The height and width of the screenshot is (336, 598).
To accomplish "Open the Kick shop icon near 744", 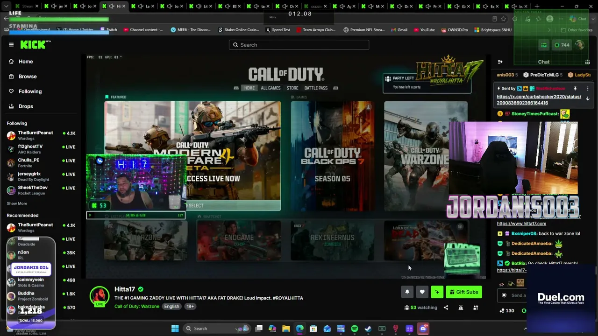I will (x=544, y=45).
